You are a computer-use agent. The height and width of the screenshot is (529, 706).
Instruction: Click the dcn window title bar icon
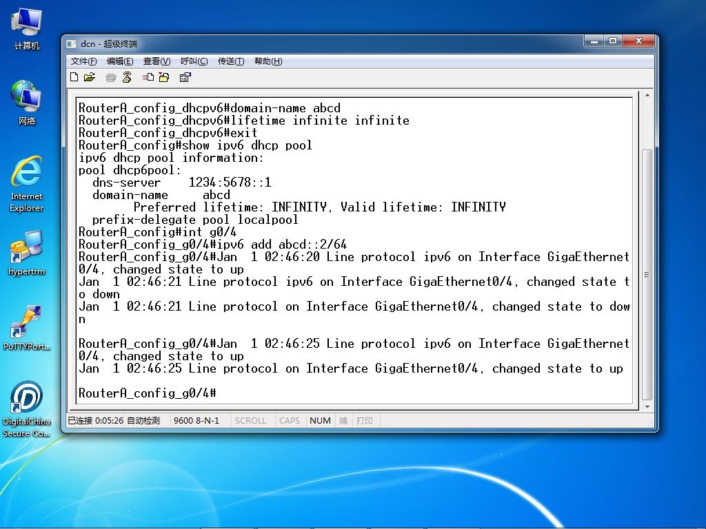click(72, 43)
